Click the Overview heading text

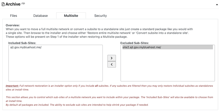coord(13,25)
